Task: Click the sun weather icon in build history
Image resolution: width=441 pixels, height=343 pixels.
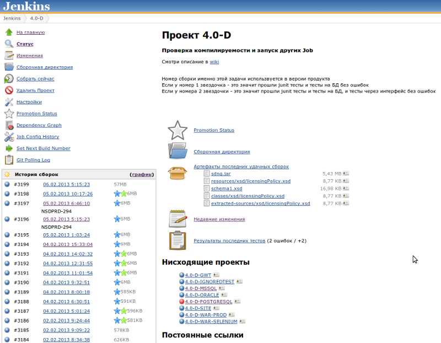Action: click(7, 174)
